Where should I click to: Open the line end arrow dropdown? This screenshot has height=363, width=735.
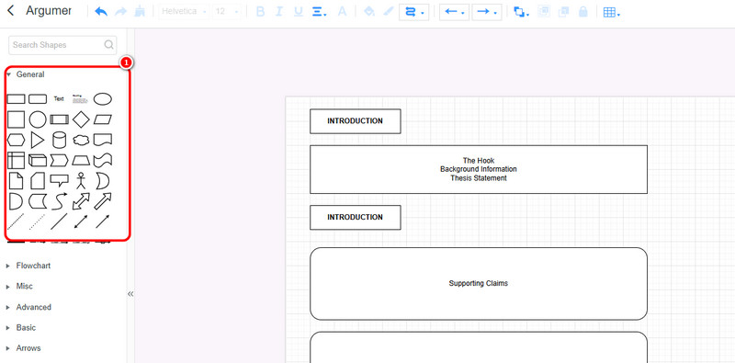(x=487, y=12)
